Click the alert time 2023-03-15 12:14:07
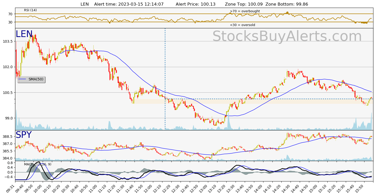This screenshot has height=196, width=377. [129, 4]
